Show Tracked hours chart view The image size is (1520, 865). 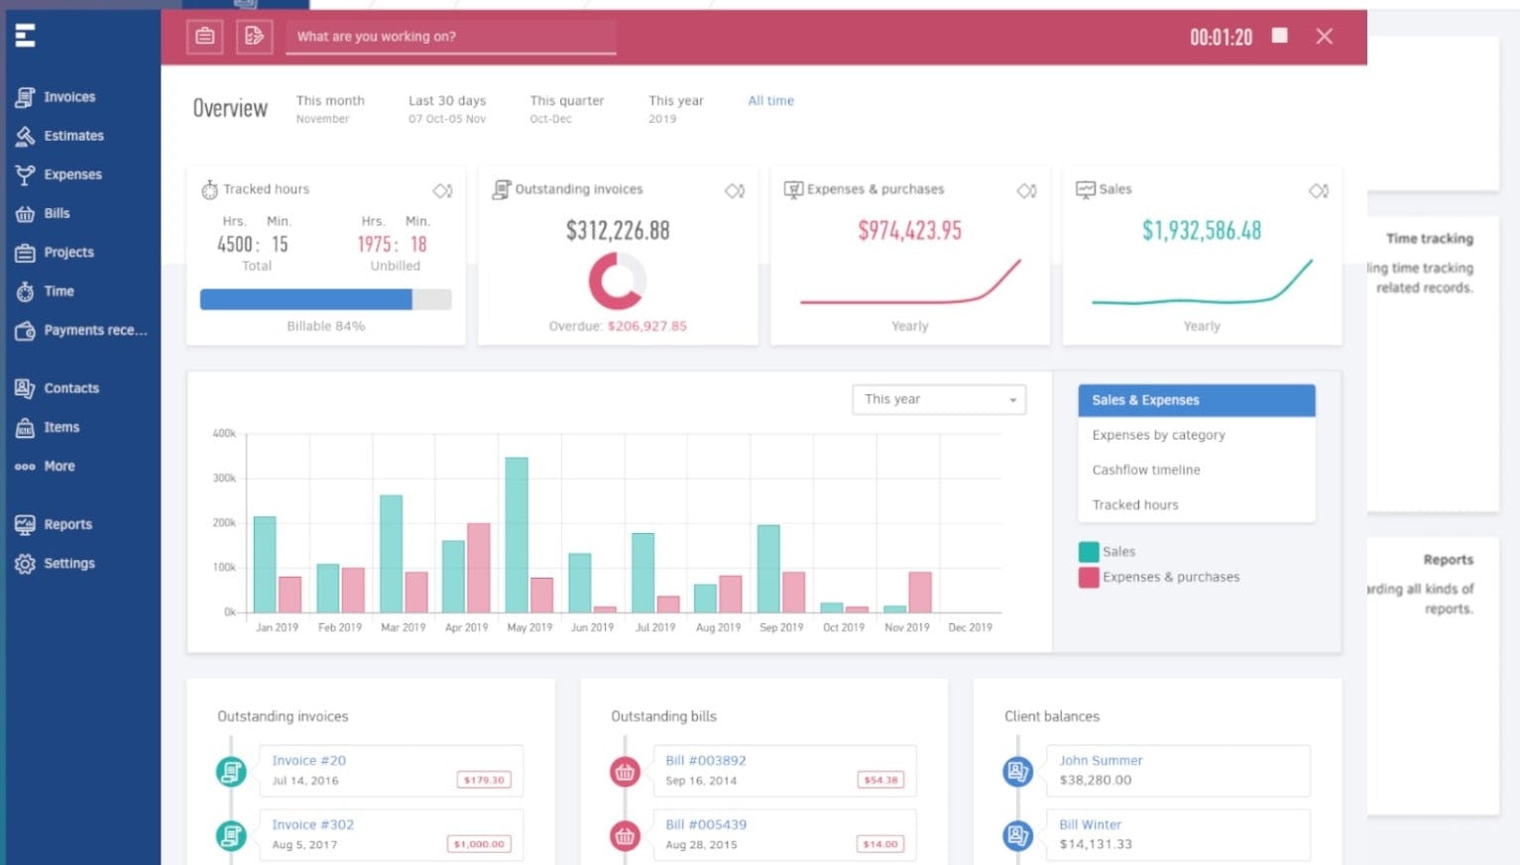tap(1197, 505)
